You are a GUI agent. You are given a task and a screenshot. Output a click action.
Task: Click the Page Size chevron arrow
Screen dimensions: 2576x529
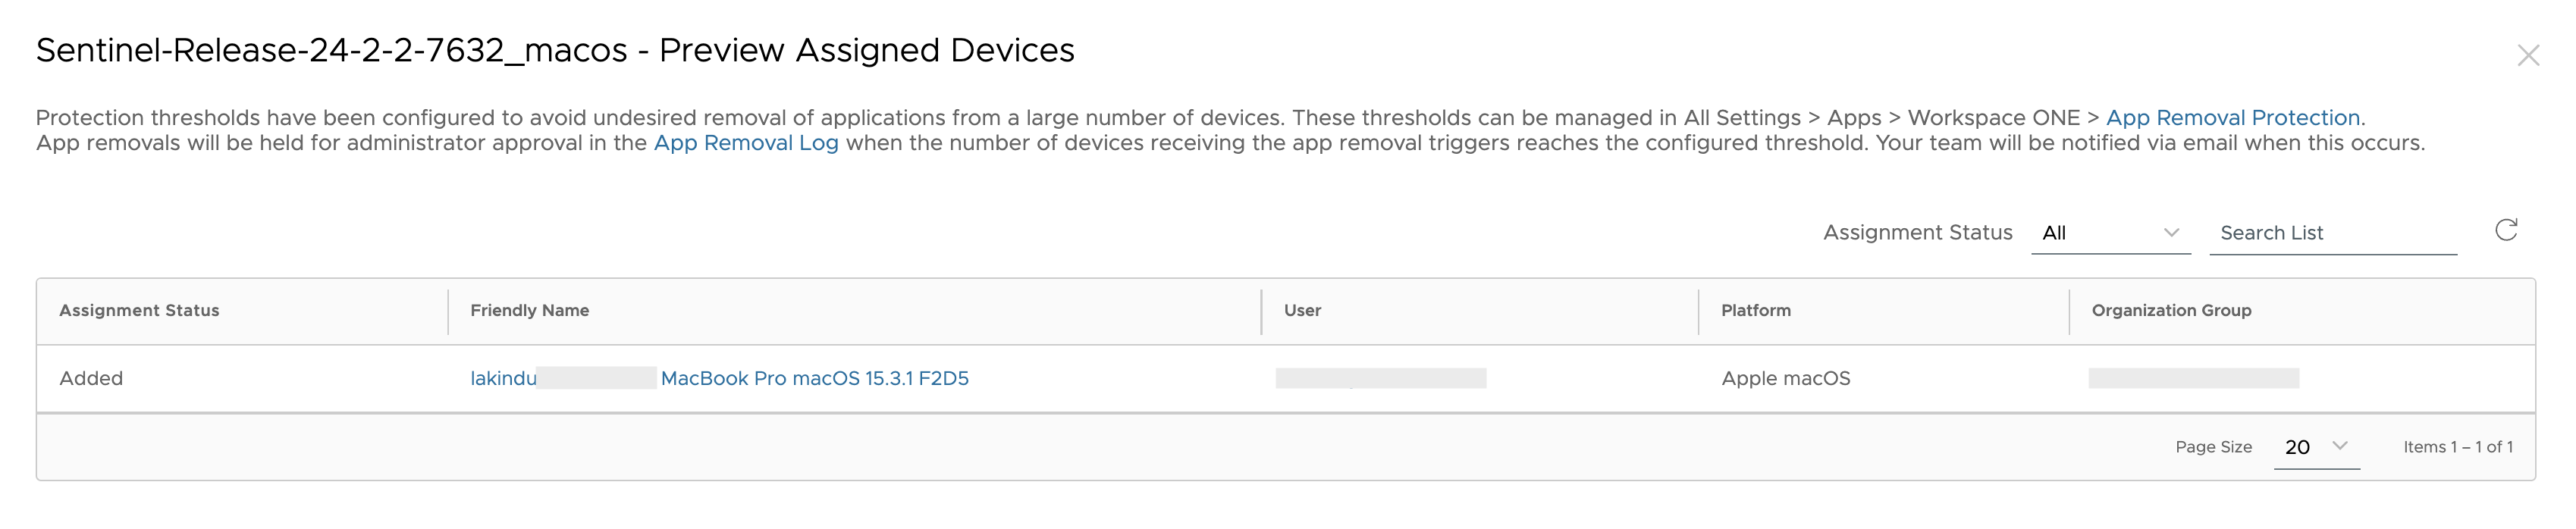pos(2340,446)
